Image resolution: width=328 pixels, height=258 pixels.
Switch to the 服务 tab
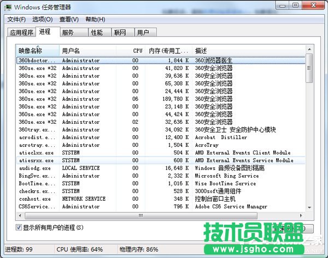[x=68, y=33]
